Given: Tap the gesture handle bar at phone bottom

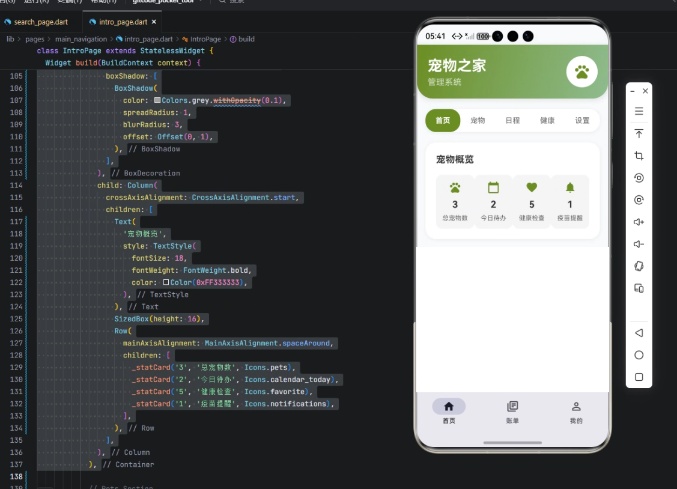Looking at the screenshot, I should 512,442.
